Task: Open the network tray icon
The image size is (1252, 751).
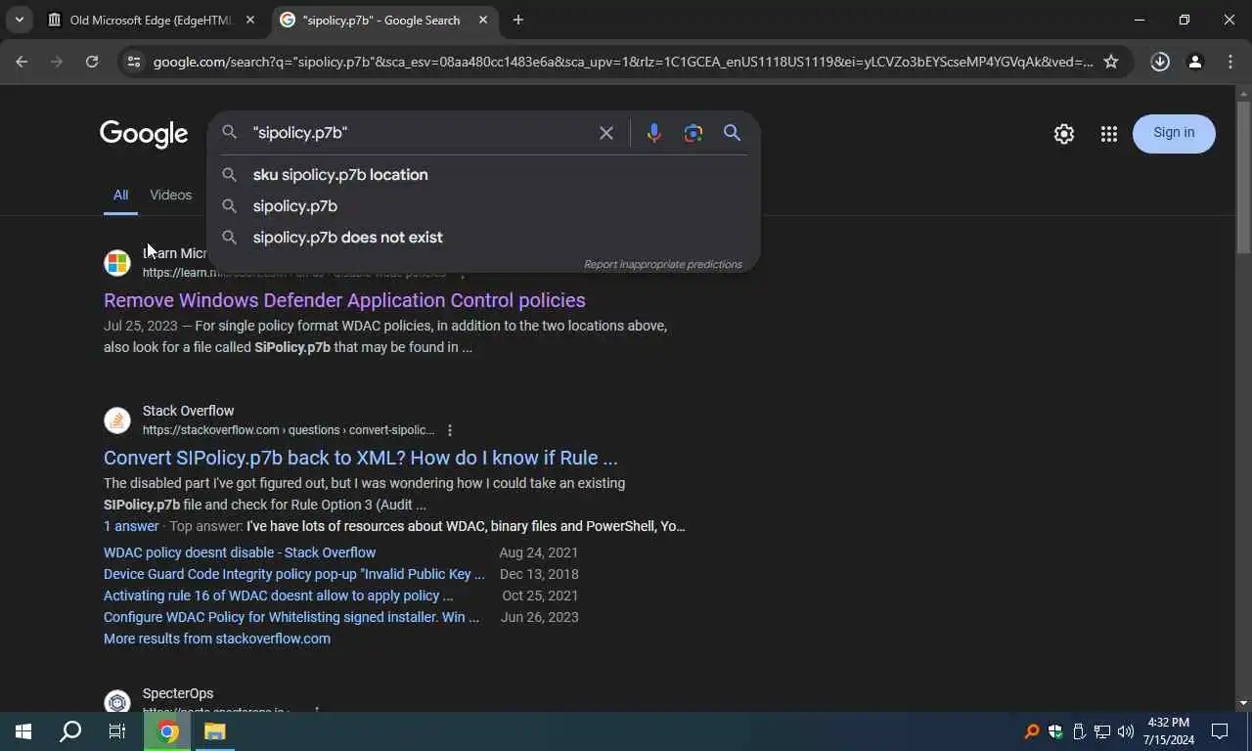Action: click(x=1102, y=731)
